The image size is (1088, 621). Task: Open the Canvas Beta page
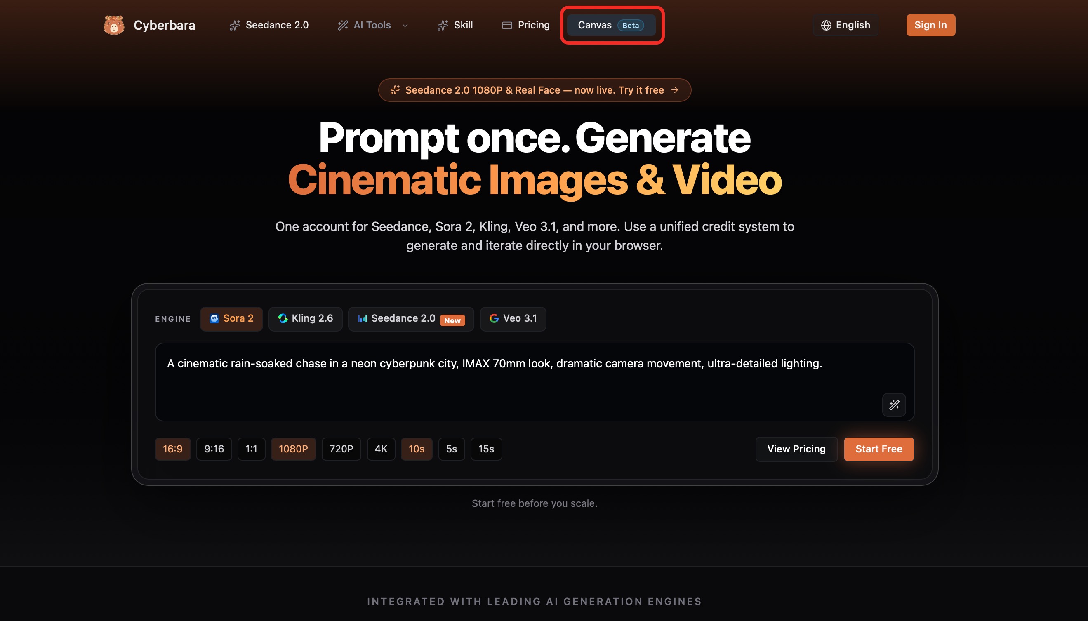coord(611,25)
